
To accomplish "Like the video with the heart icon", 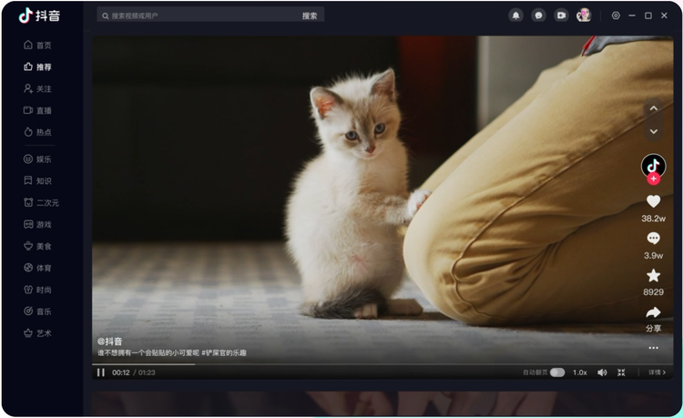I will pyautogui.click(x=653, y=202).
